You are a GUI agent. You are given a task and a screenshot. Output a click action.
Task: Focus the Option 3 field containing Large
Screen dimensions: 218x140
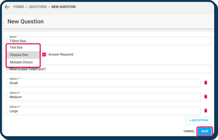[104, 111]
